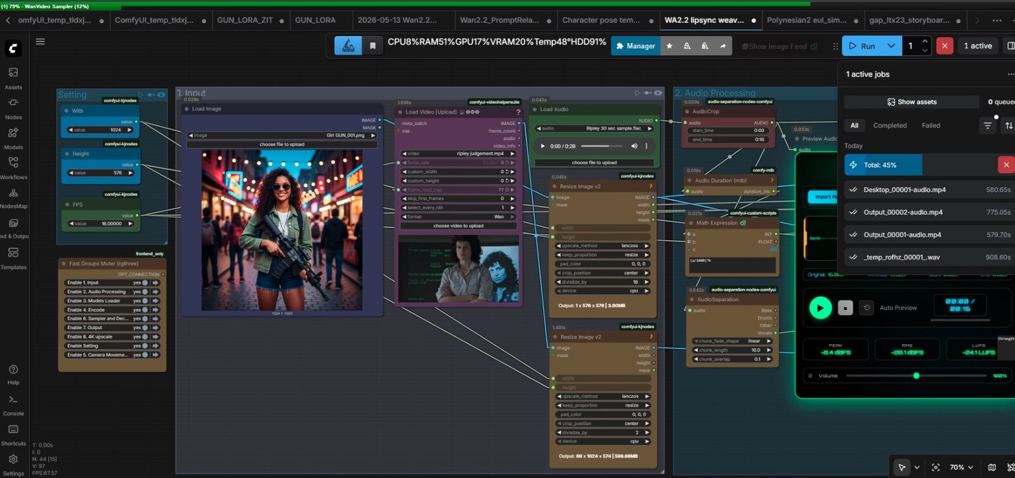Image resolution: width=1015 pixels, height=478 pixels.
Task: Click the bookmark icon in top toolbar
Action: [373, 46]
